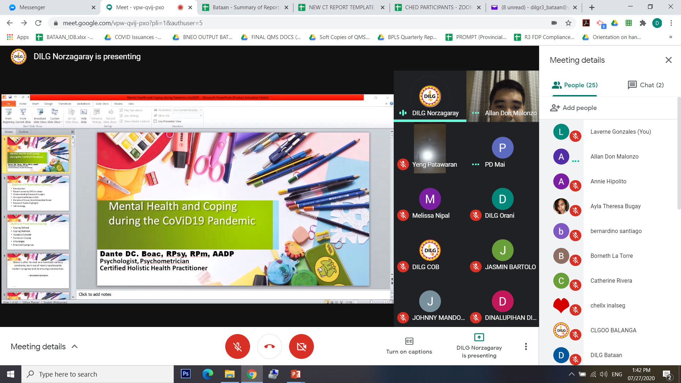Click Add people
This screenshot has width=681, height=383.
point(573,108)
